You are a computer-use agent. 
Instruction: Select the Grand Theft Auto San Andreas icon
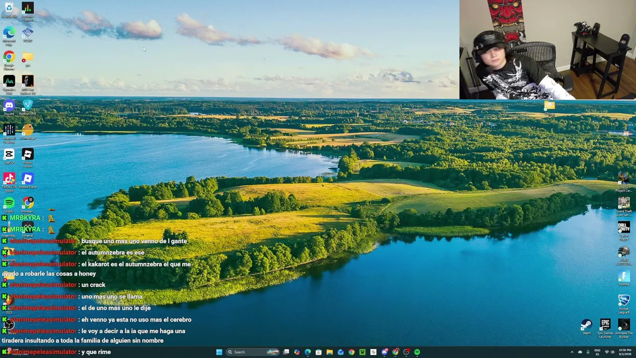(624, 206)
